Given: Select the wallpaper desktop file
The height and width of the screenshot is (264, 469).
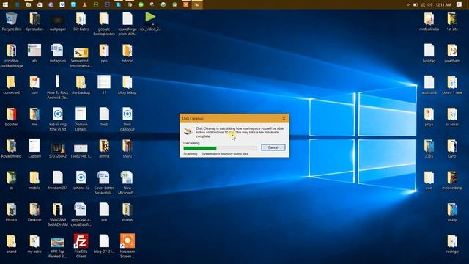Looking at the screenshot, I should coord(58,21).
